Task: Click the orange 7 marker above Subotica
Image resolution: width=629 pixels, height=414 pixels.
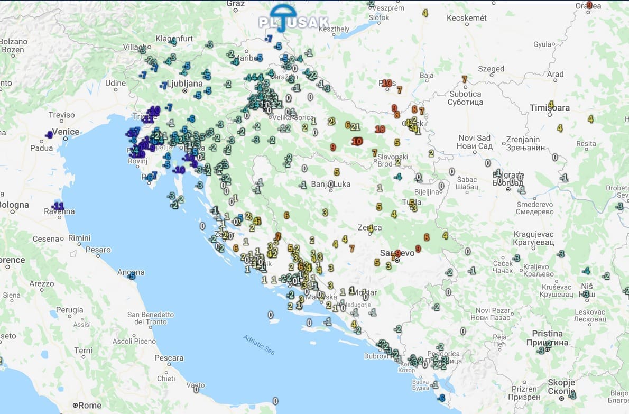Action: pyautogui.click(x=465, y=79)
